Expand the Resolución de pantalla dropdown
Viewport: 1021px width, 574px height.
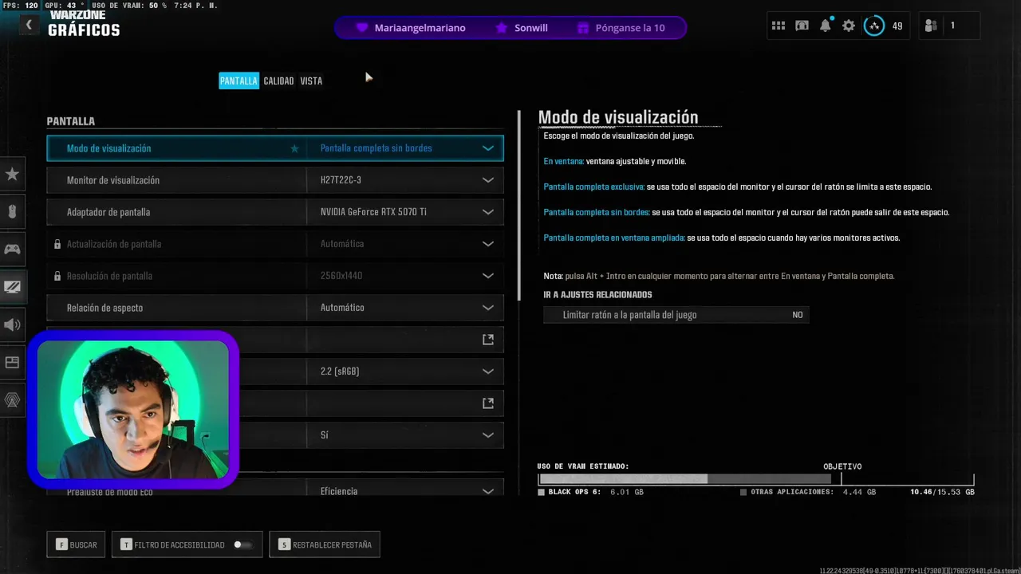[488, 276]
